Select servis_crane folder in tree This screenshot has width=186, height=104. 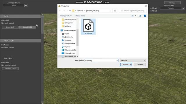(x=67, y=23)
